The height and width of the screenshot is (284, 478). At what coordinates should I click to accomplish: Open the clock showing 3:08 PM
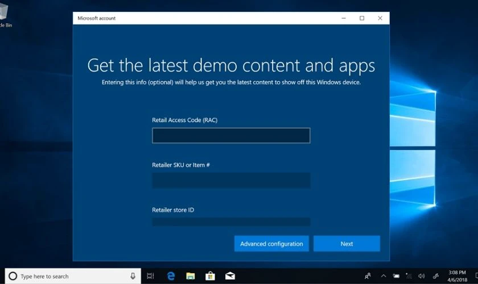click(457, 276)
